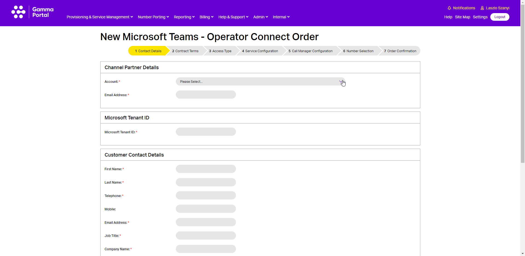This screenshot has height=256, width=525.
Task: Click the Microsoft Tenant ID field
Action: [206, 132]
